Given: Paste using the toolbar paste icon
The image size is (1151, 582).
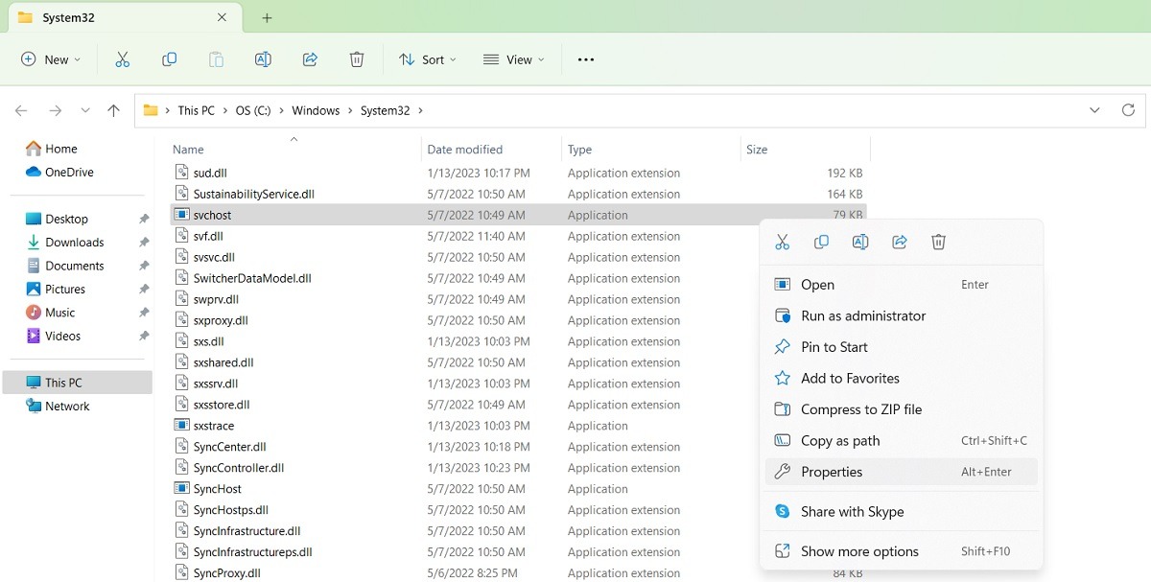Looking at the screenshot, I should [x=216, y=59].
